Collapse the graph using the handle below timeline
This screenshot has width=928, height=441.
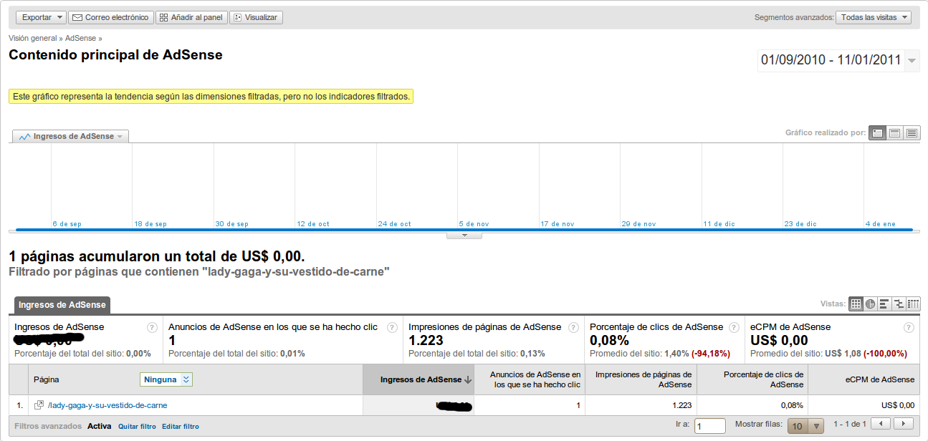(x=464, y=235)
